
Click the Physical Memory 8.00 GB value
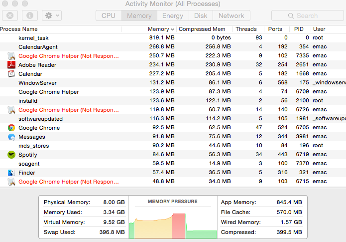[x=114, y=202]
